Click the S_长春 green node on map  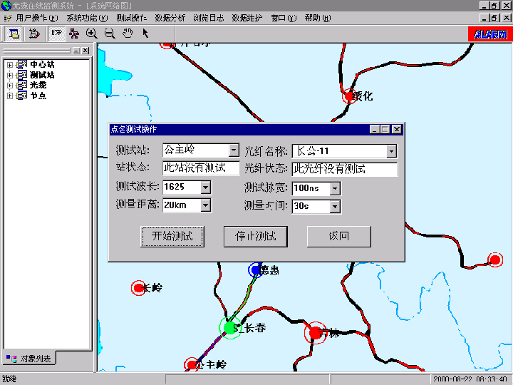click(230, 328)
